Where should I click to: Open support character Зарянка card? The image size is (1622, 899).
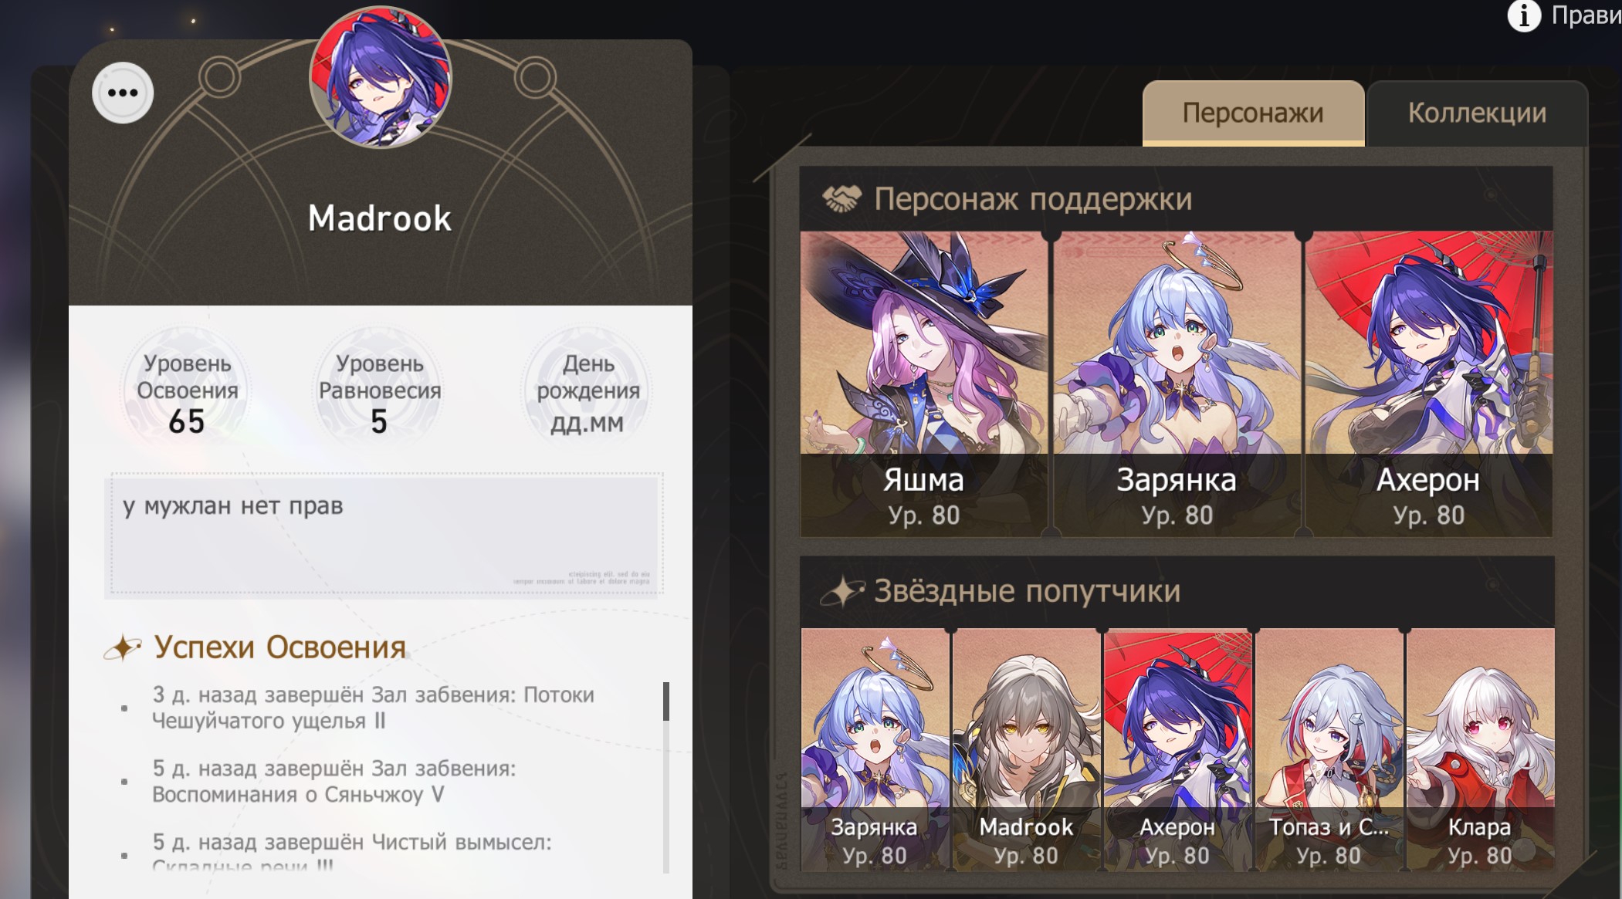(1177, 384)
